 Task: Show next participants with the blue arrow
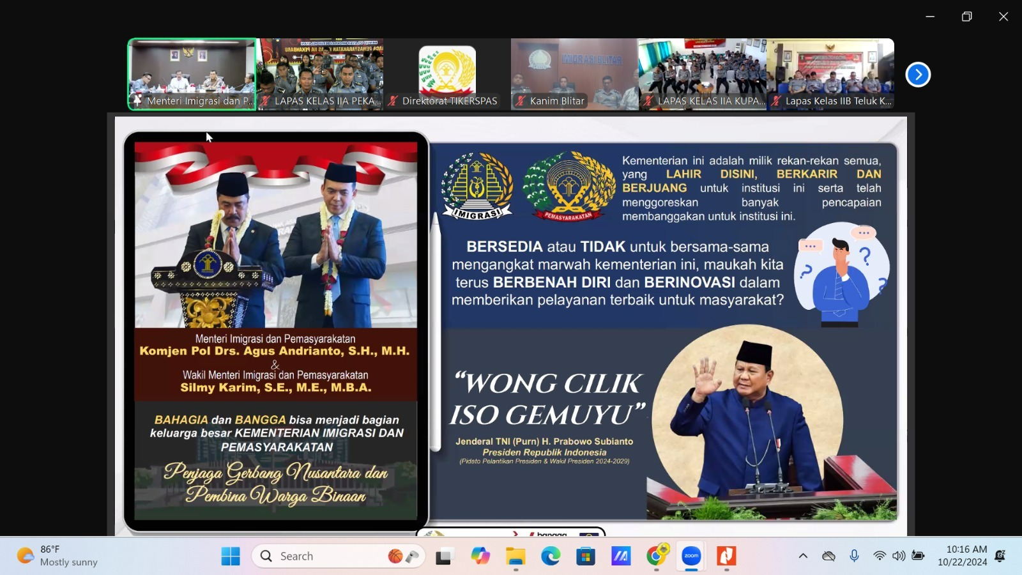coord(918,75)
